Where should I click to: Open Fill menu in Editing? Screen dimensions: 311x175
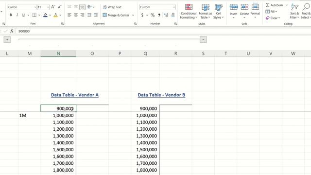click(x=271, y=12)
